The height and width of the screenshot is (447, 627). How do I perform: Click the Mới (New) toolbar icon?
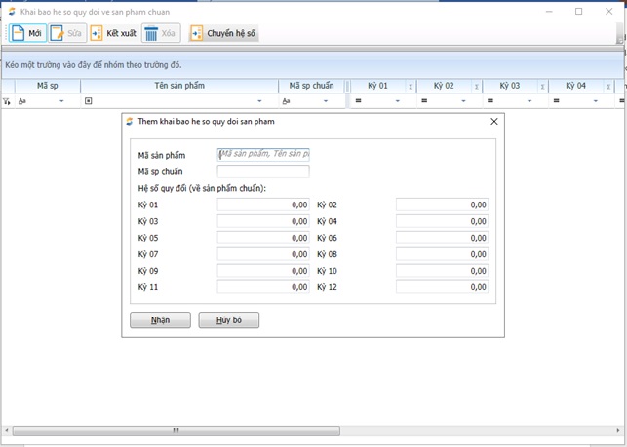click(x=19, y=33)
